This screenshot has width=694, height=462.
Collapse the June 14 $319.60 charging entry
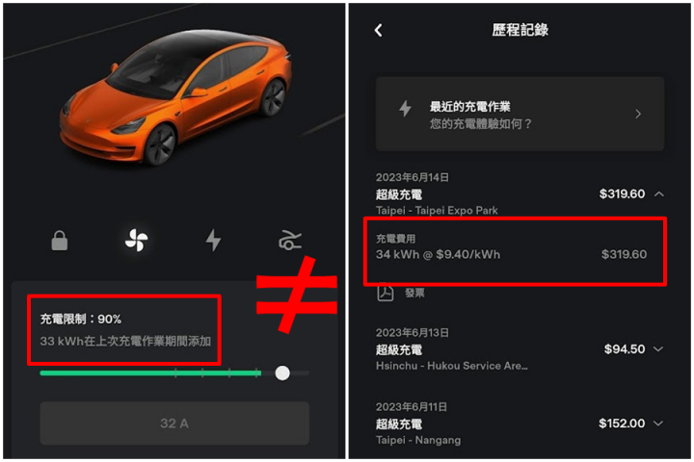[659, 193]
